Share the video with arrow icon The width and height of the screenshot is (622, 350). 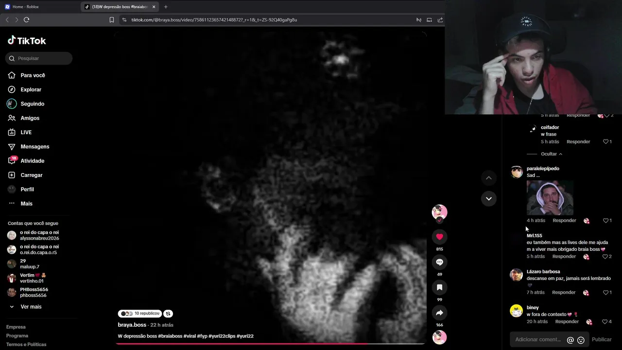(439, 313)
